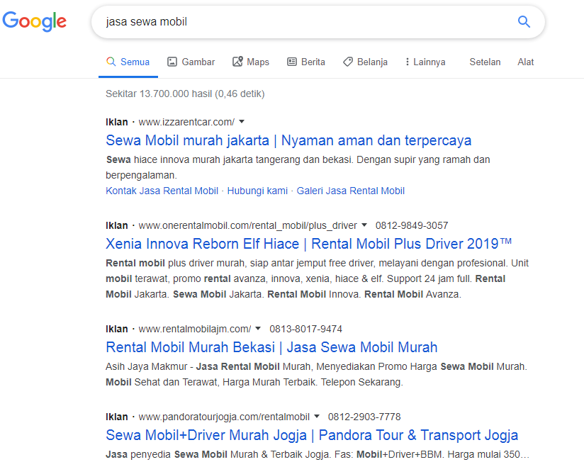Expand dropdown arrow next to rentalmobilajm.com

click(x=258, y=329)
